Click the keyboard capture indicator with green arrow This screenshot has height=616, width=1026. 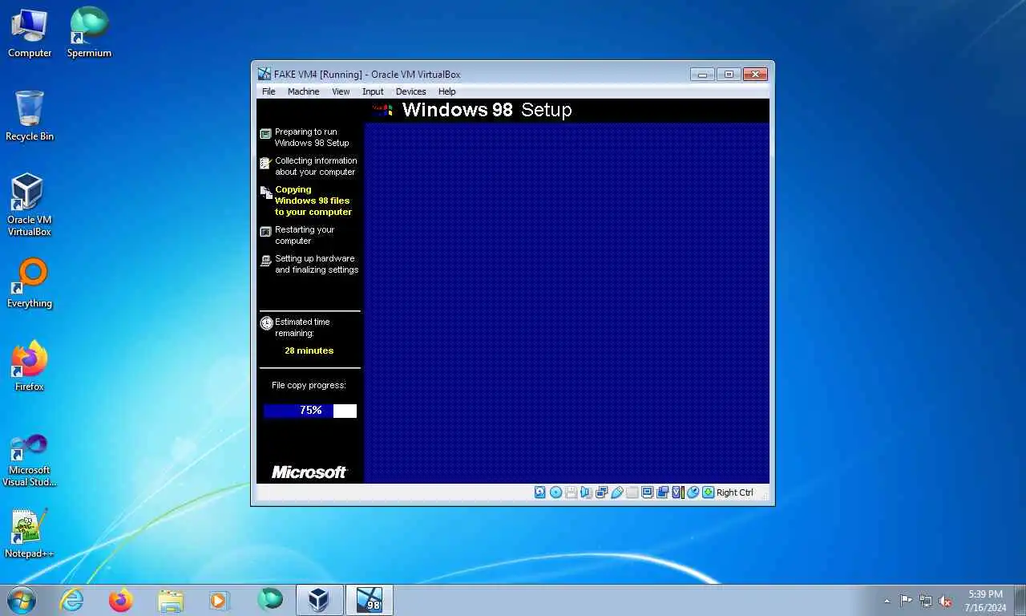point(708,492)
